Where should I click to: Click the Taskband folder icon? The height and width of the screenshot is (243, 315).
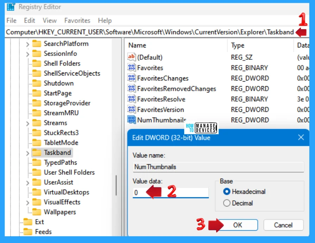click(x=37, y=152)
